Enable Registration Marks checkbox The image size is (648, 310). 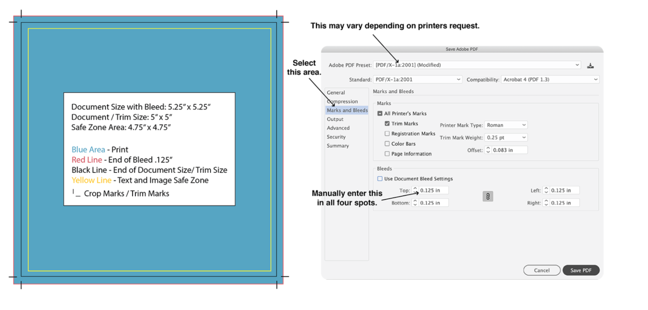tap(387, 133)
